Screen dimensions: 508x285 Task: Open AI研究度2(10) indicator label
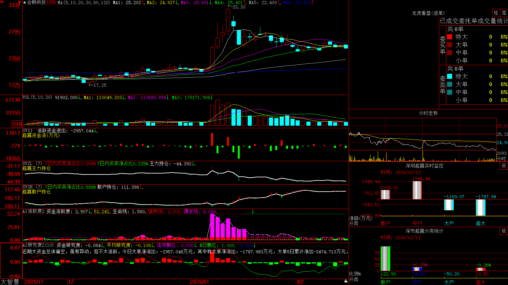[x=38, y=245]
